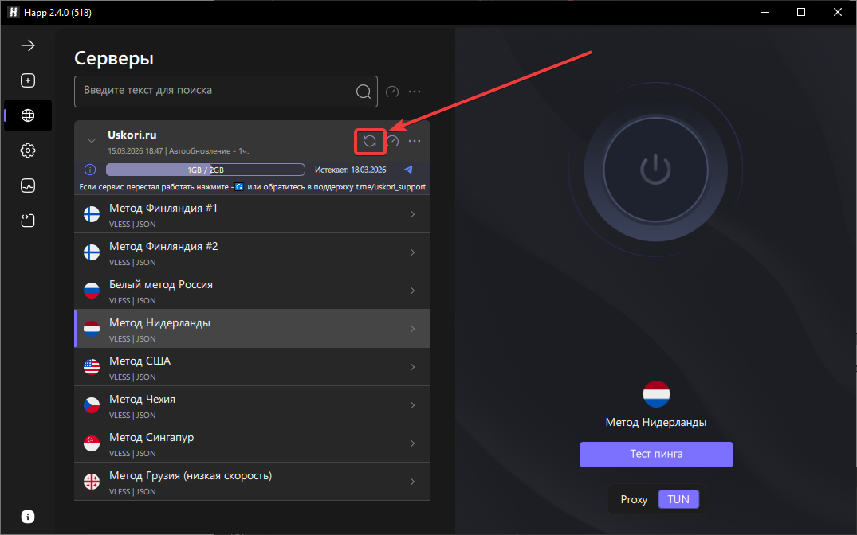
Task: Click the Telegram support icon
Action: tap(408, 170)
